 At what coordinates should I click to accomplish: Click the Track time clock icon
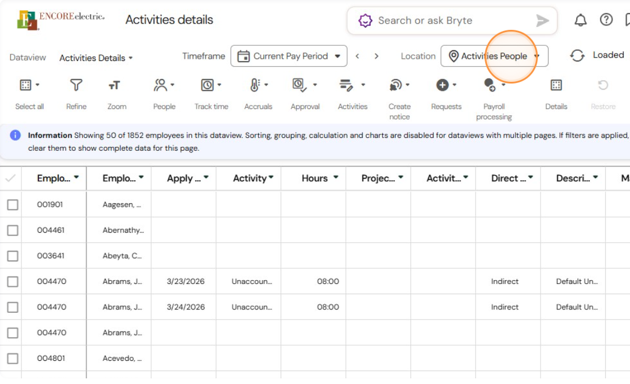207,85
